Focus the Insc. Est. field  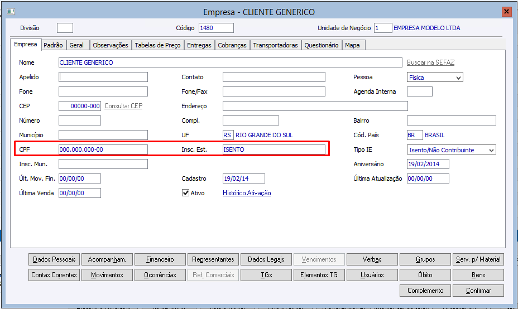click(274, 149)
